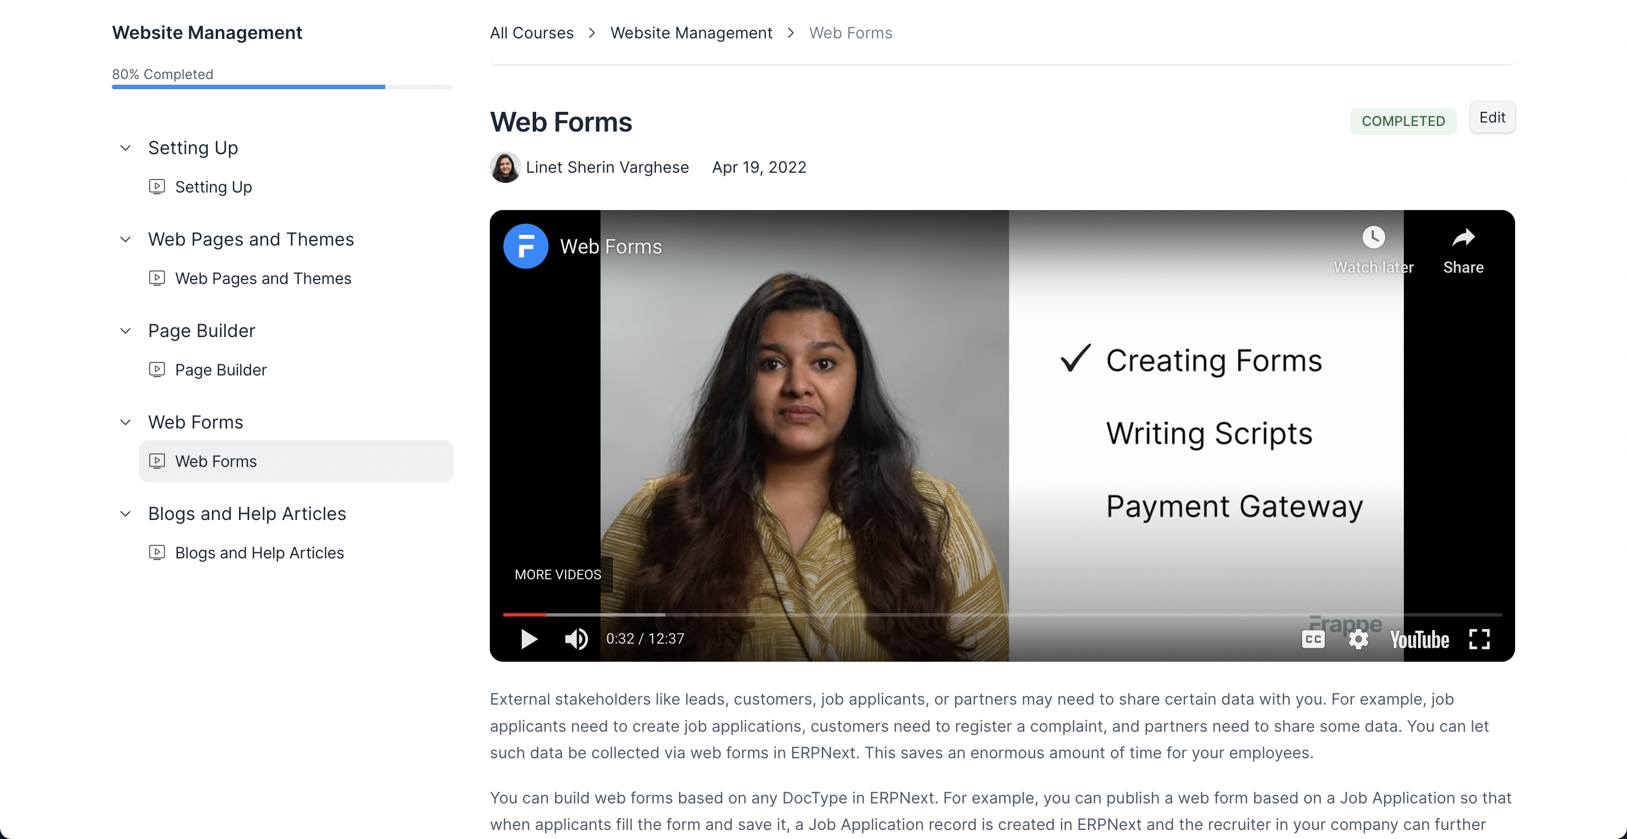Viewport: 1627px width, 839px height.
Task: Click the Frappe channel logo in video
Action: pyautogui.click(x=525, y=246)
